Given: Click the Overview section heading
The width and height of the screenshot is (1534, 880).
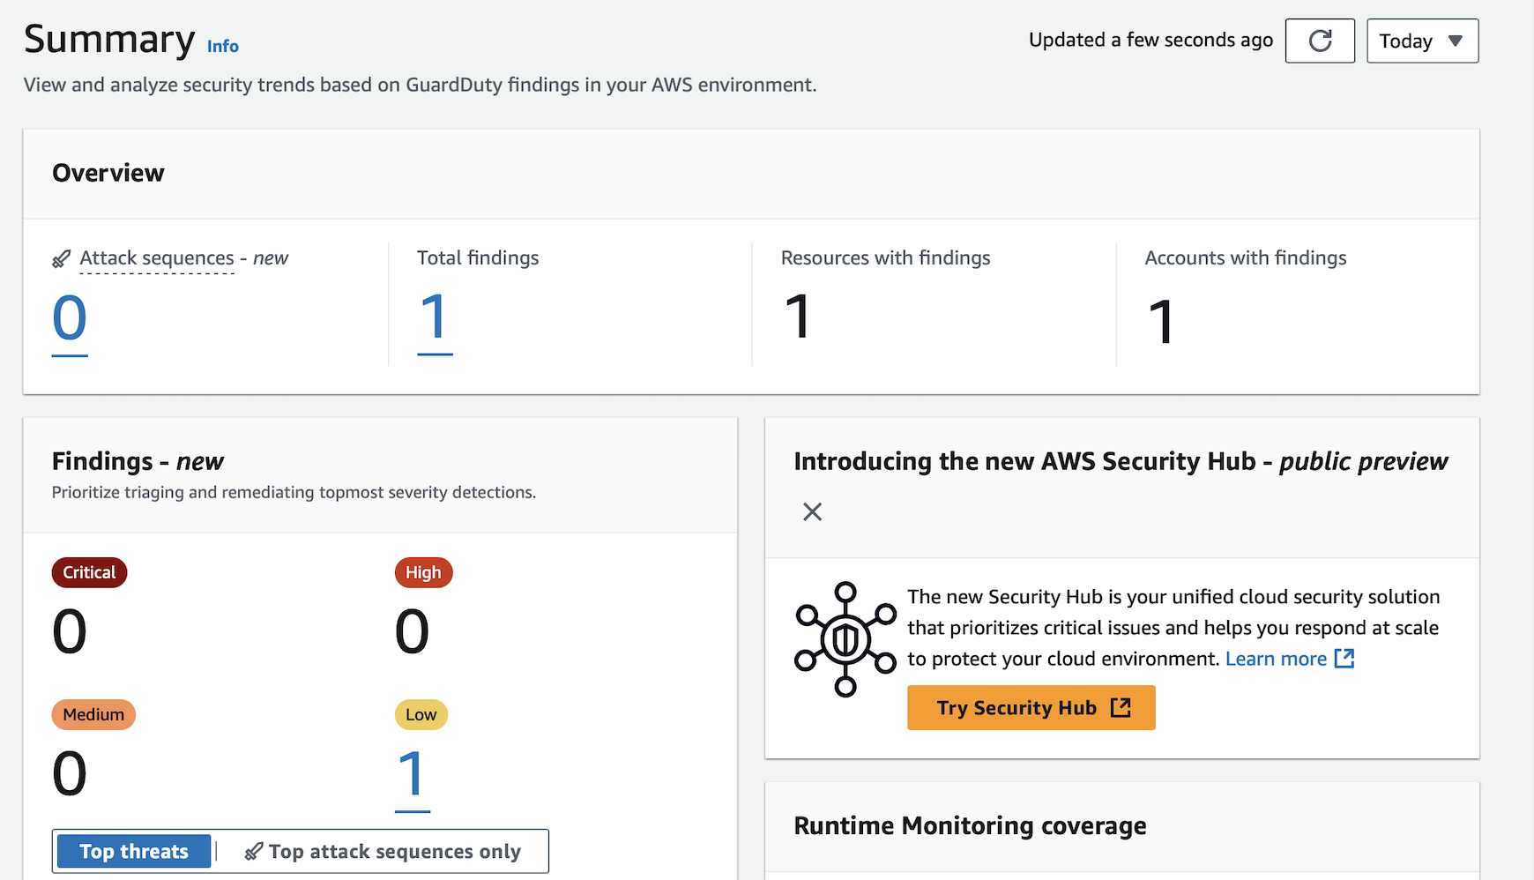Looking at the screenshot, I should 108,173.
